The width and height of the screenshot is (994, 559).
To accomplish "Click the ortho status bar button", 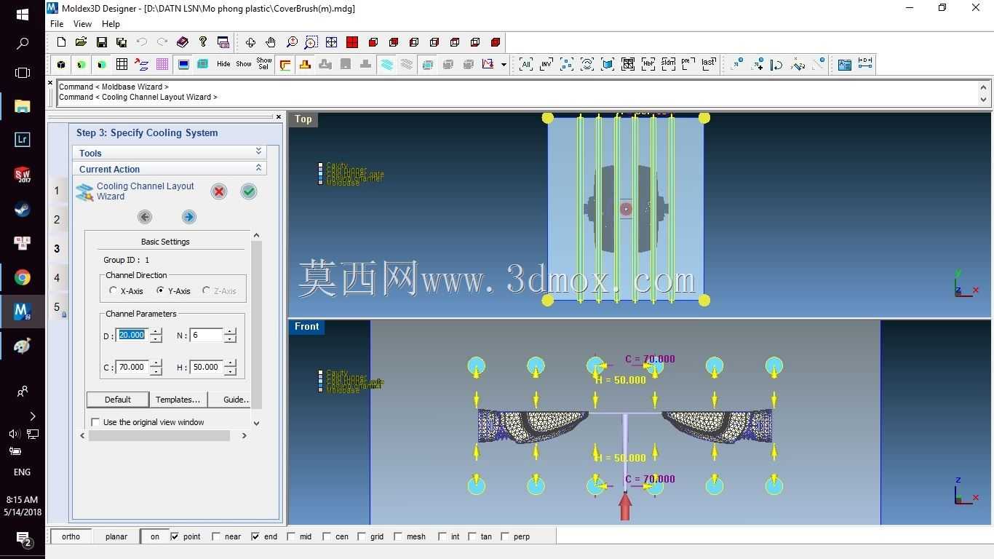I will [71, 536].
